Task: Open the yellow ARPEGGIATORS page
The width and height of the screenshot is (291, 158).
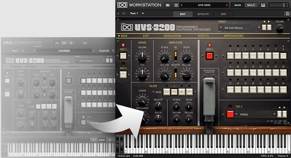Action: tap(234, 36)
